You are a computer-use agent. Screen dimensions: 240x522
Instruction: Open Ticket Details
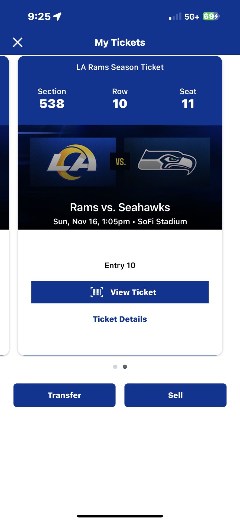click(x=120, y=319)
